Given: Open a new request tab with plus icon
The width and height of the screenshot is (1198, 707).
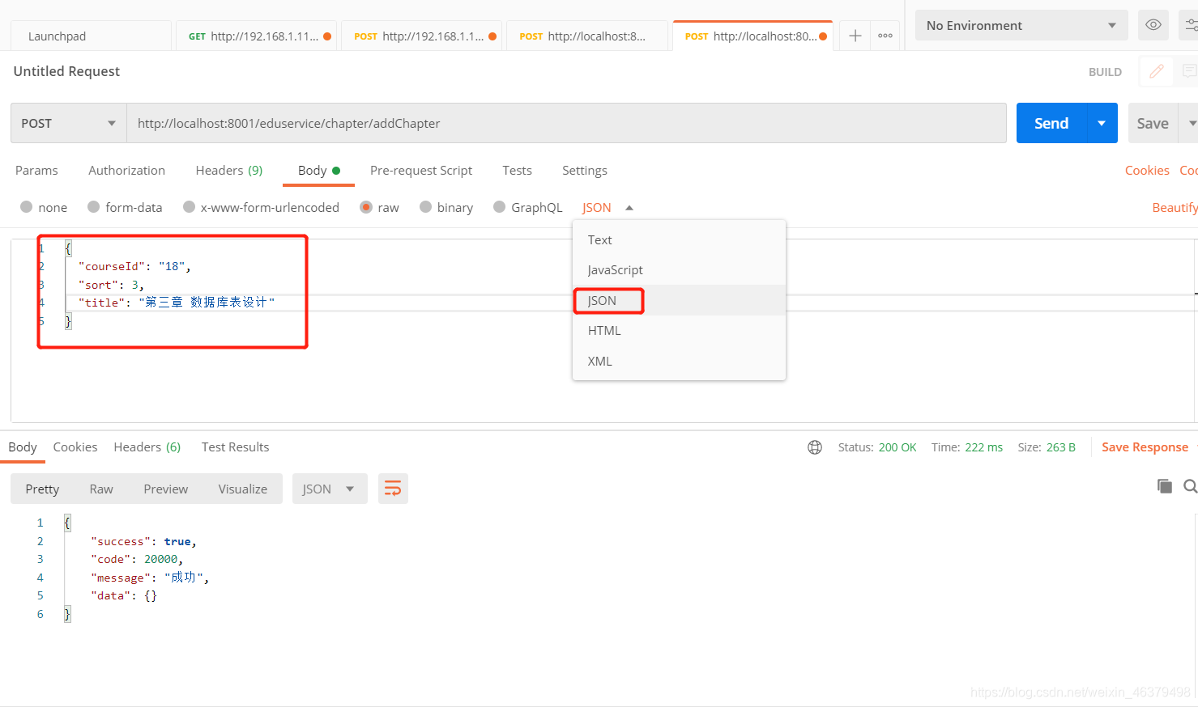Looking at the screenshot, I should coord(855,36).
